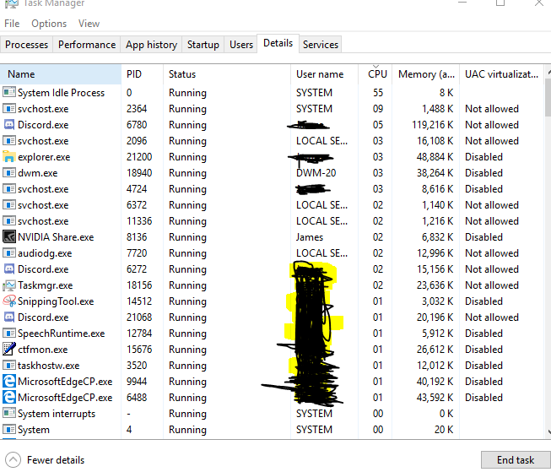
Task: Sort by the Memory column header
Action: tap(425, 74)
